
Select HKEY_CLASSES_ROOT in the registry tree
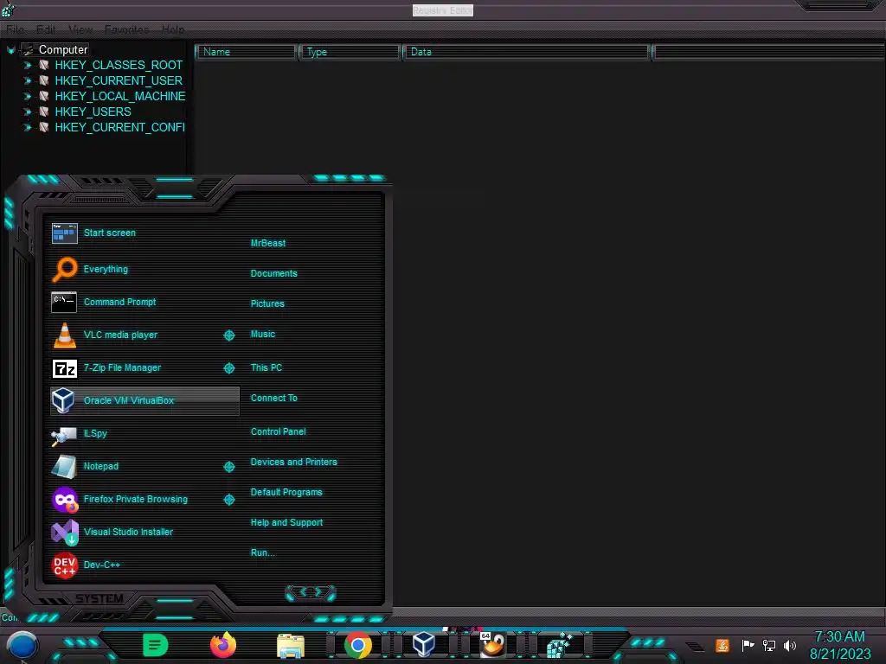(119, 66)
